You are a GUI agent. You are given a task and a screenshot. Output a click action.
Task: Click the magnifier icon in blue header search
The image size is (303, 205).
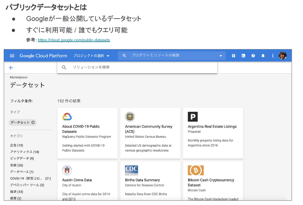pyautogui.click(x=124, y=56)
